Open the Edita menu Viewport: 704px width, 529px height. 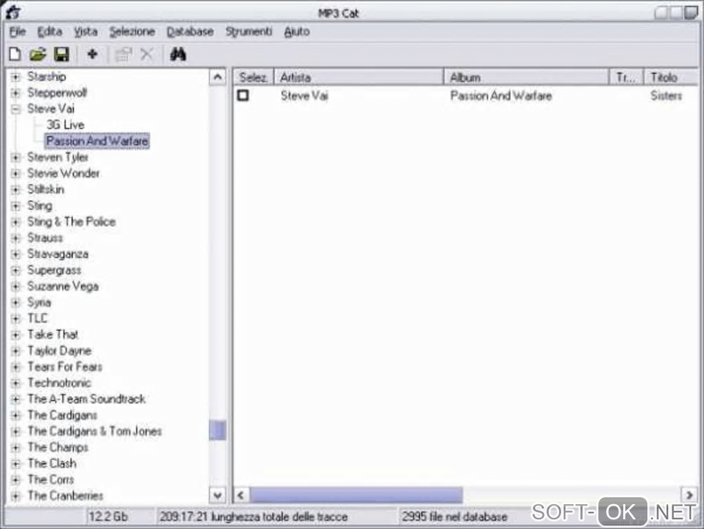tap(50, 32)
